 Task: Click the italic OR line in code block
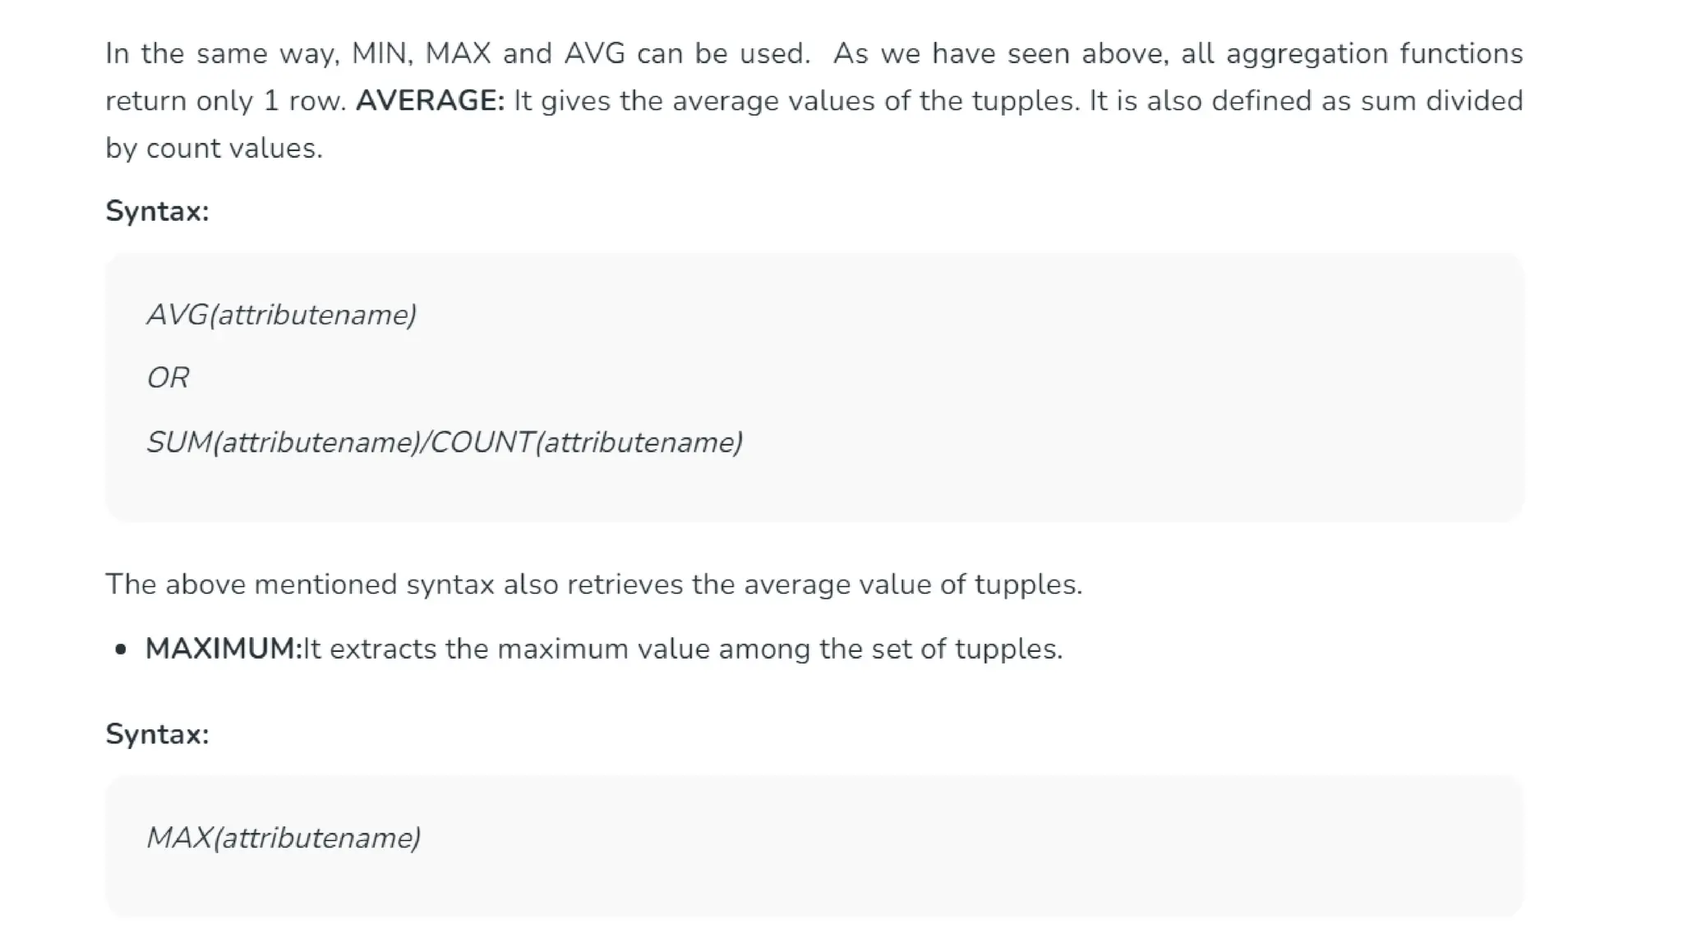click(168, 379)
